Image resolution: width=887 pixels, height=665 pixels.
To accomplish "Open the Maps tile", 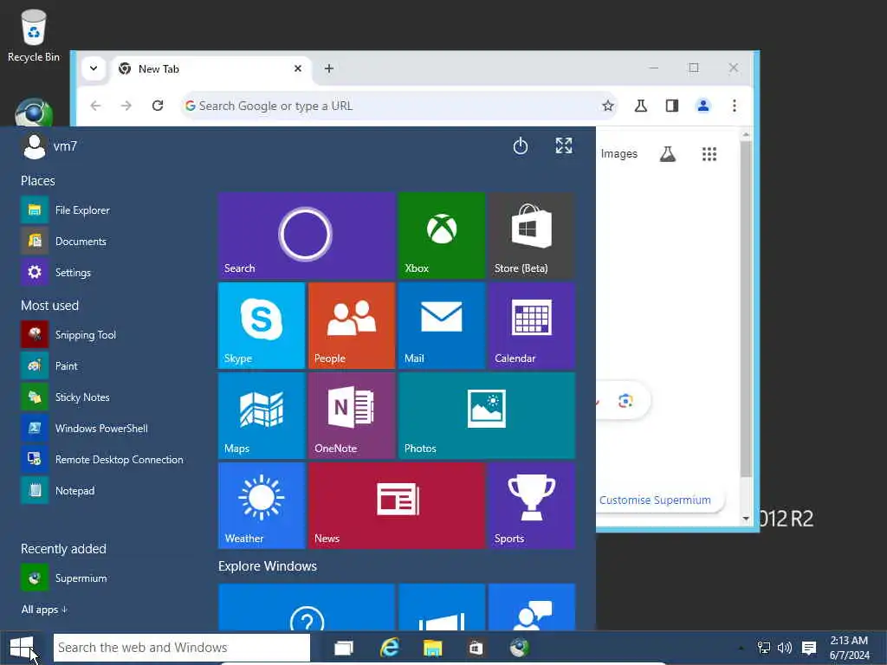I will click(x=262, y=416).
